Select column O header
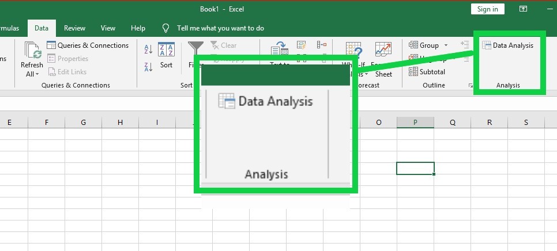The width and height of the screenshot is (557, 251). pyautogui.click(x=378, y=123)
